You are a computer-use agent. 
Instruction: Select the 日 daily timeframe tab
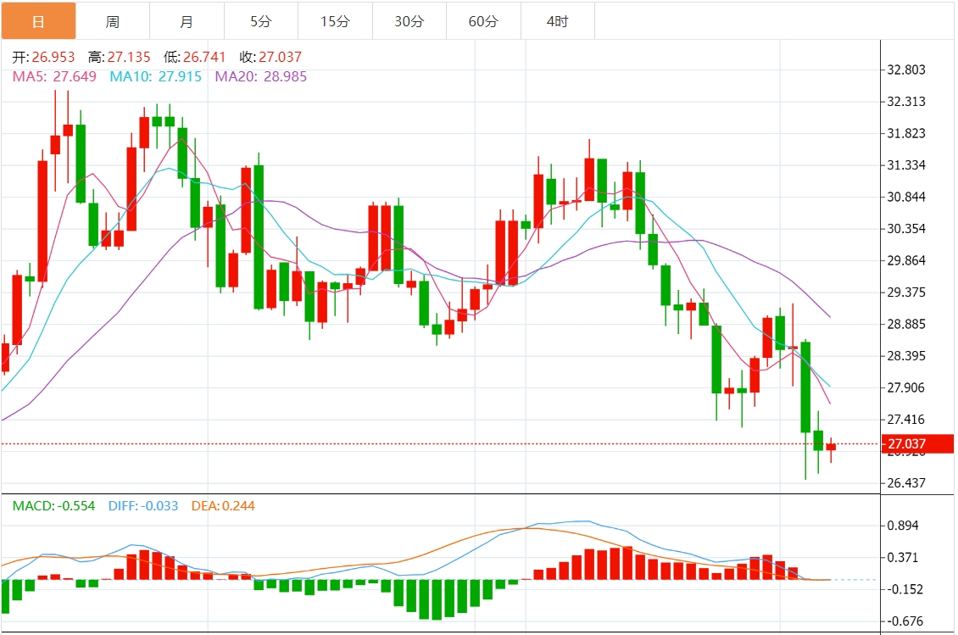coord(38,21)
